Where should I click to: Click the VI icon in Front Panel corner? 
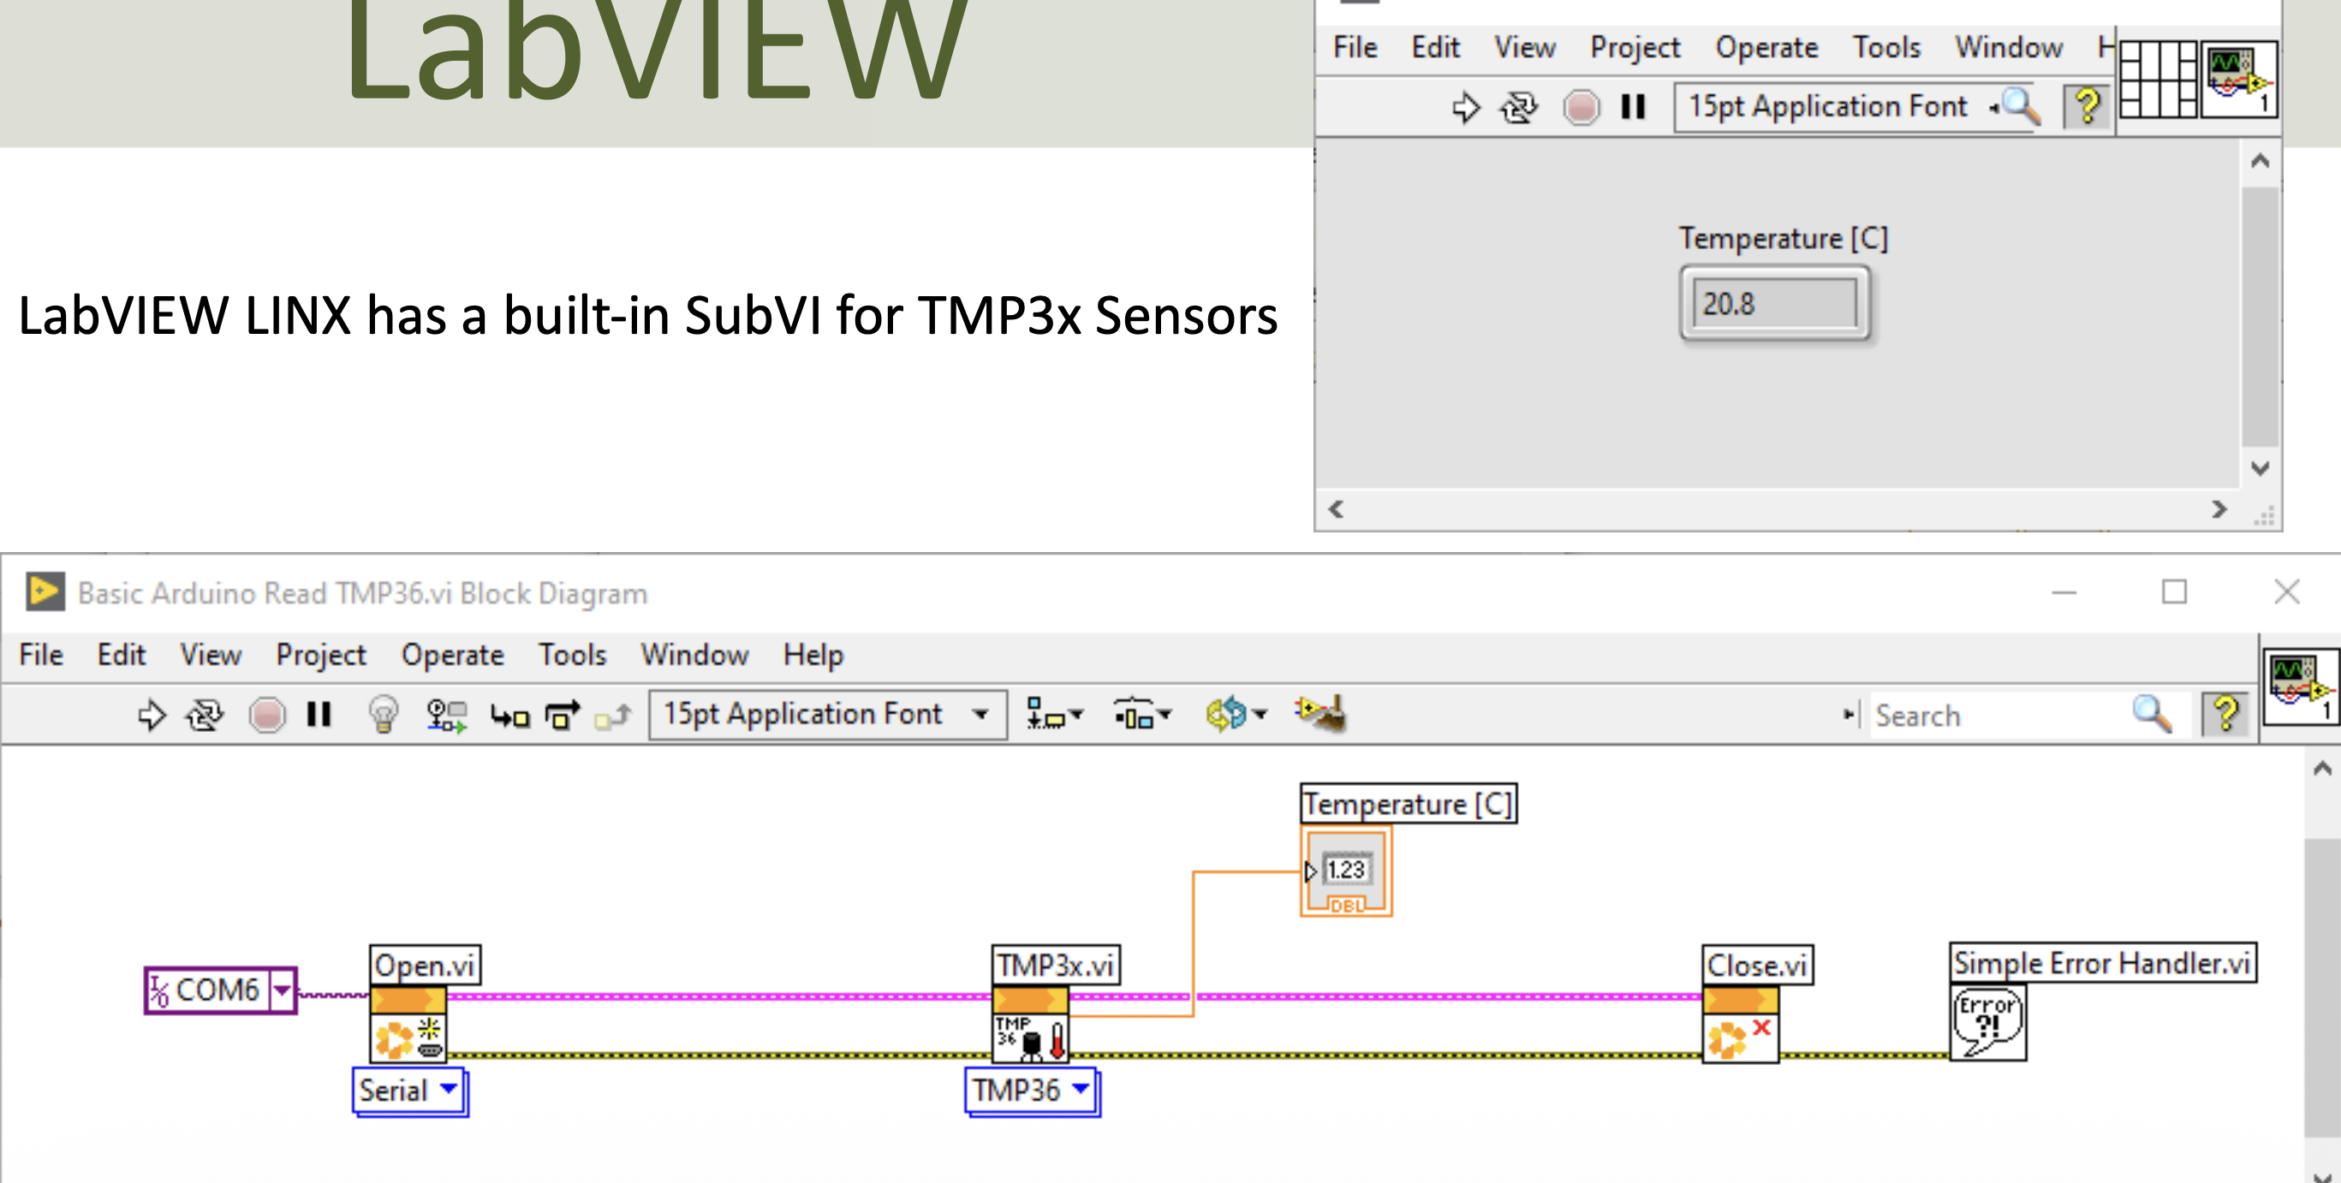click(2238, 79)
